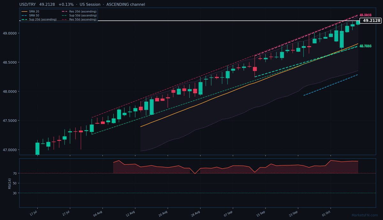Click the 17 Jul date label

click(34, 213)
